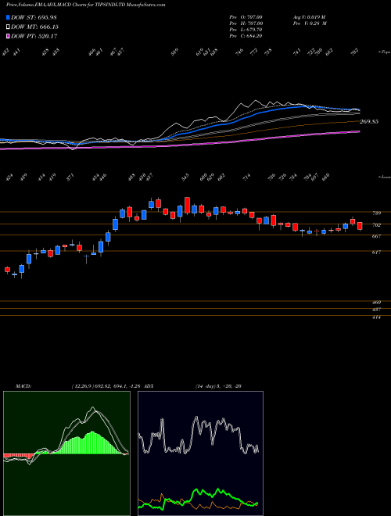The image size is (391, 516).
Task: Click the 414 price level label
Action: tap(377, 317)
